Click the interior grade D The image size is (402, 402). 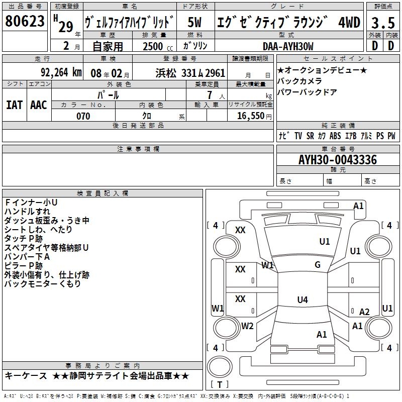click(391, 46)
